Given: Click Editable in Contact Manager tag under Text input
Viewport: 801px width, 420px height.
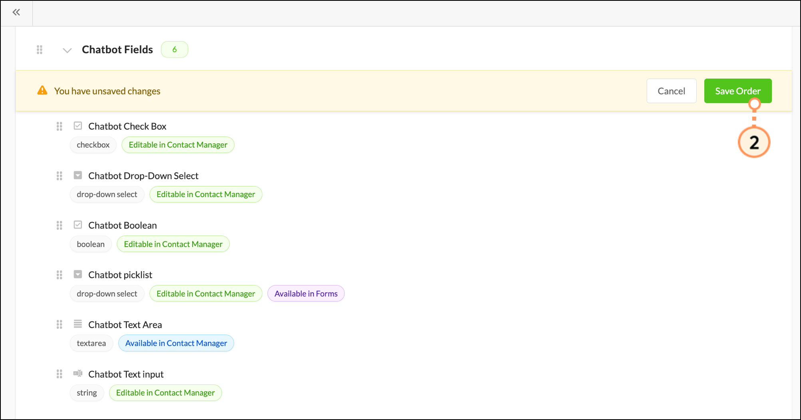Looking at the screenshot, I should tap(165, 393).
